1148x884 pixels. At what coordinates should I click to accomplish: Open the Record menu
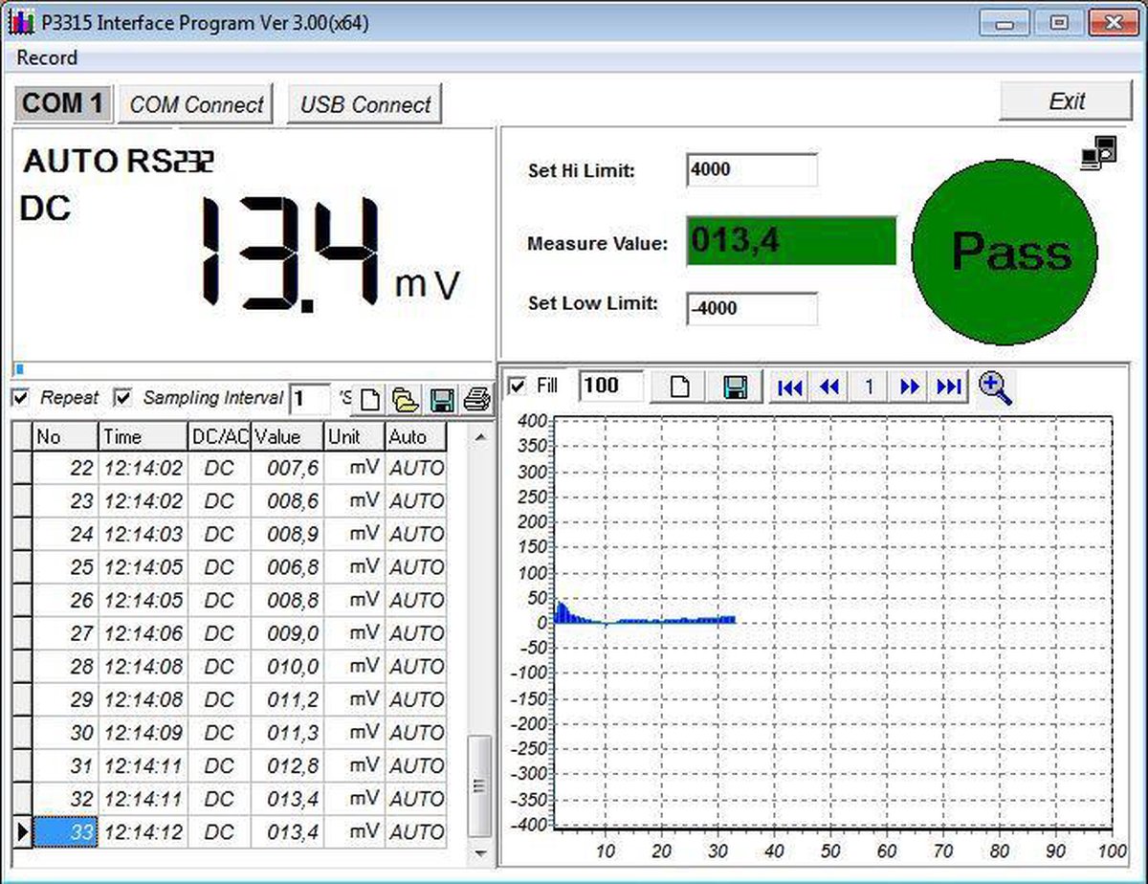click(47, 58)
